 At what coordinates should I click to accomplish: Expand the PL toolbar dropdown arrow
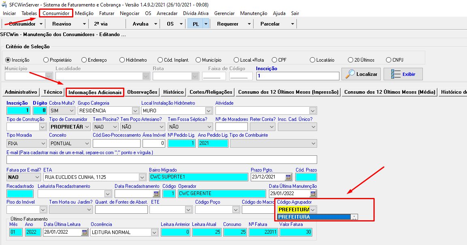coord(206,24)
